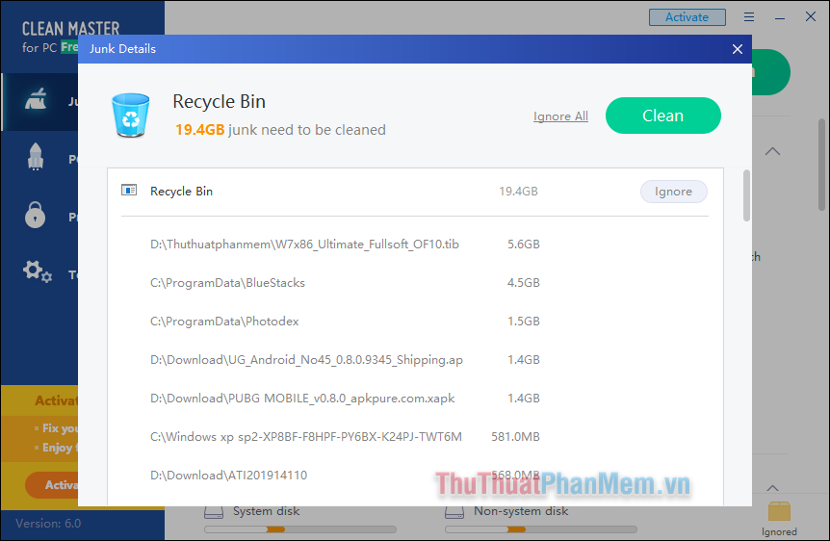Click the main window scrollbar

click(821, 165)
